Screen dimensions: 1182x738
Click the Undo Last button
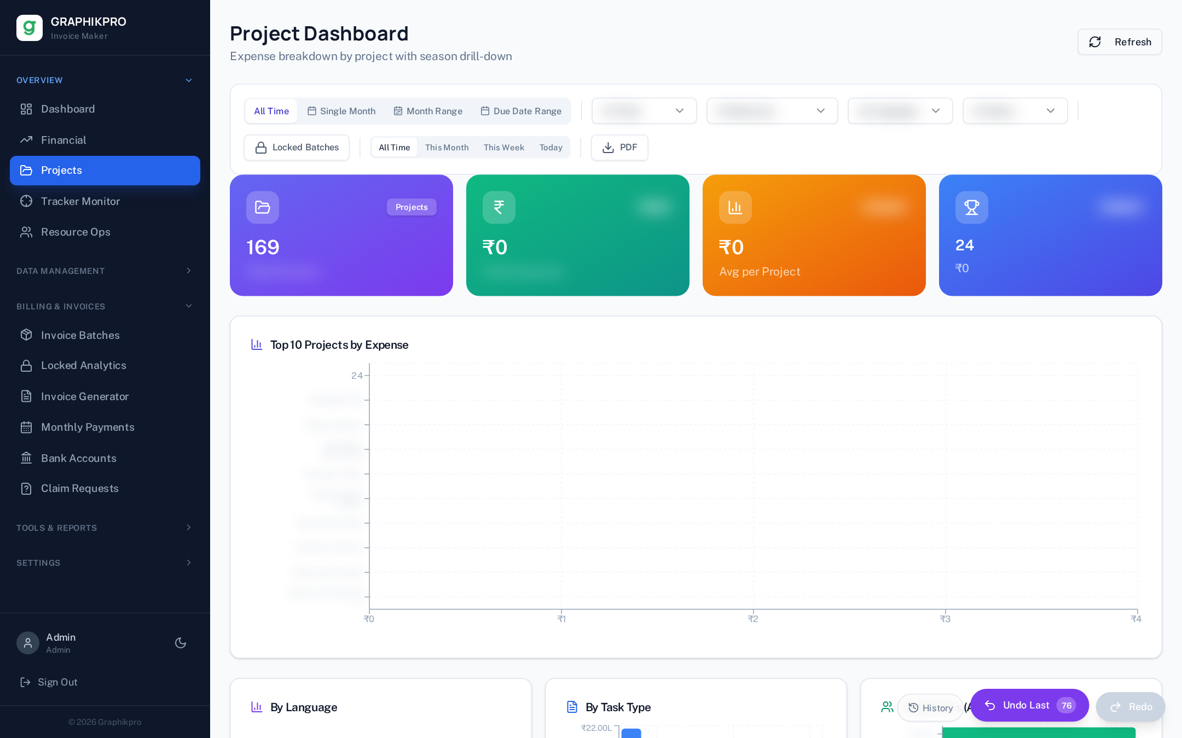point(1029,705)
